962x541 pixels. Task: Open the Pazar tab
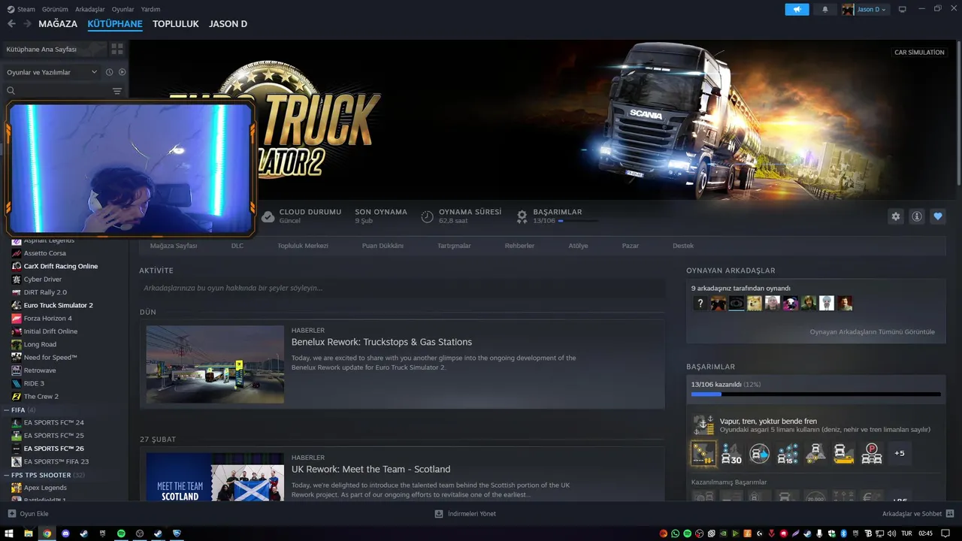(631, 246)
